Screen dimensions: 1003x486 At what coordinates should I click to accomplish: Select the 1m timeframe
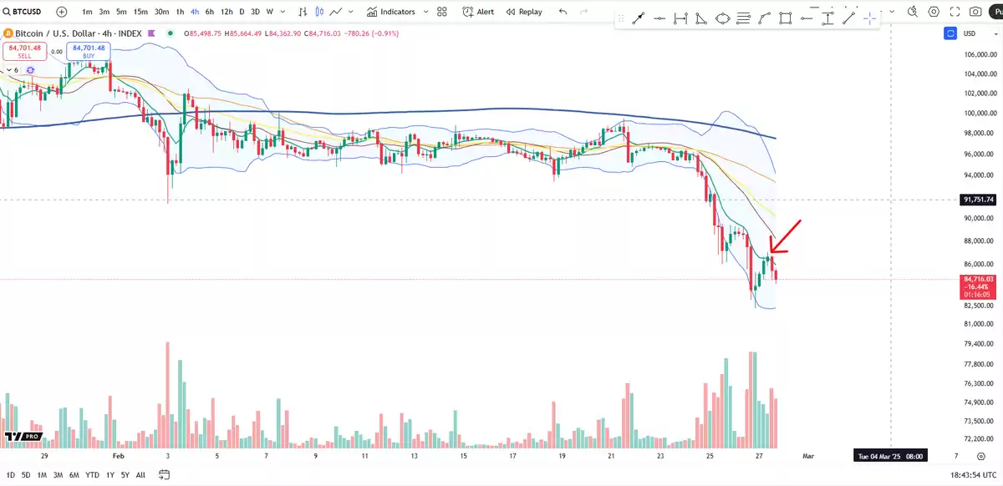coord(87,12)
